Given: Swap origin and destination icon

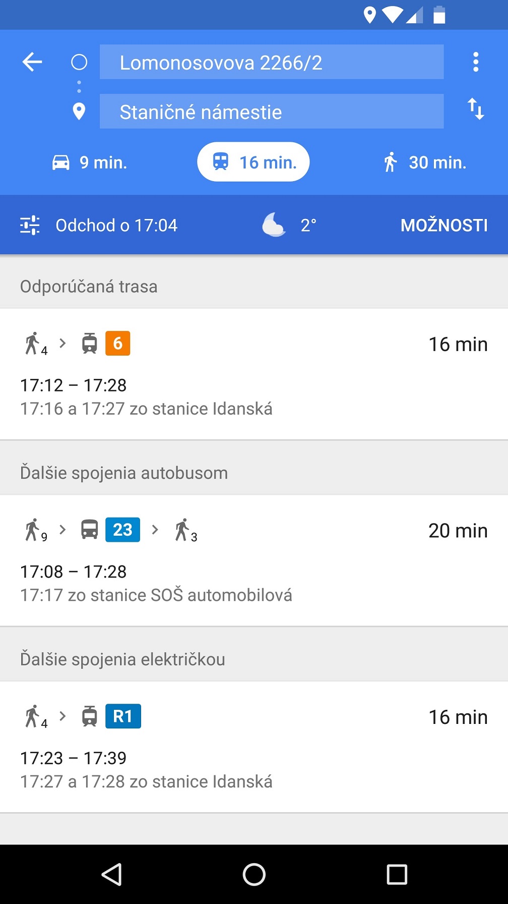Looking at the screenshot, I should [475, 109].
